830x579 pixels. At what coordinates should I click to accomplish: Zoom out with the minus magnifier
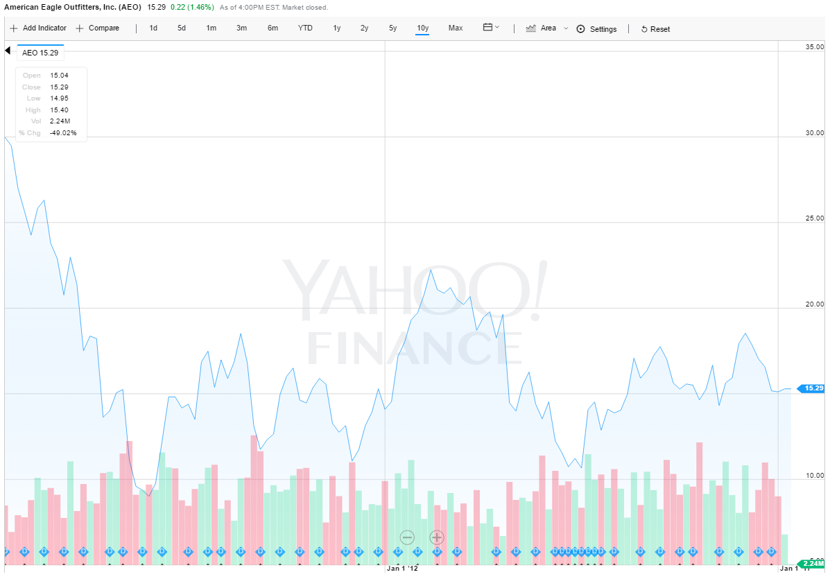click(407, 537)
